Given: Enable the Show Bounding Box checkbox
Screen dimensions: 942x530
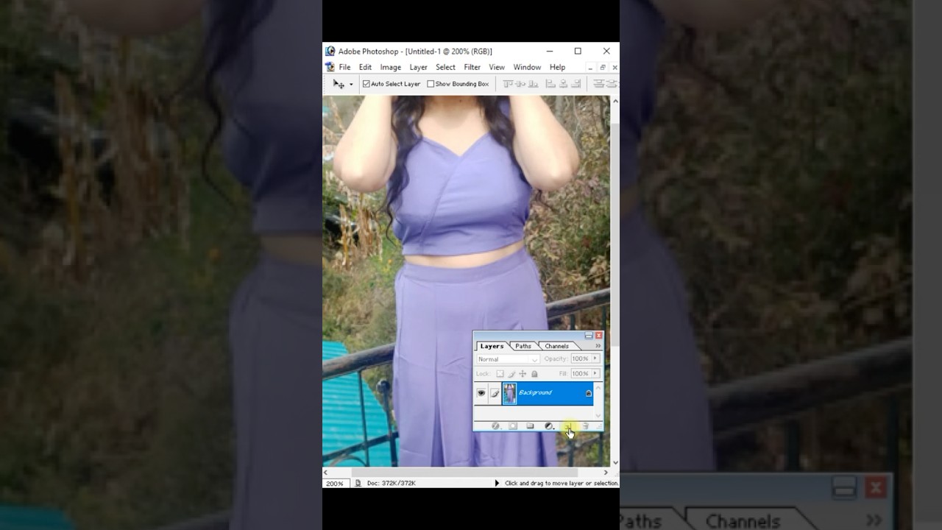Looking at the screenshot, I should [431, 84].
